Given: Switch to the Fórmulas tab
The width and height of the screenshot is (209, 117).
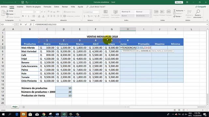Looking at the screenshot, I should [x=47, y=6].
